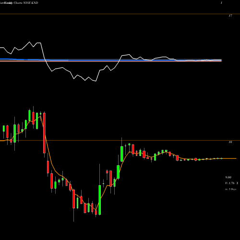Click the 'Charts NYSE KND' title text
This screenshot has width=240, height=240.
(x=26, y=3)
